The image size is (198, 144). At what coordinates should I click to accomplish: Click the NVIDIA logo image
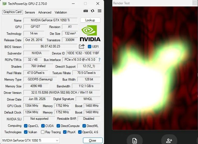tap(90, 33)
